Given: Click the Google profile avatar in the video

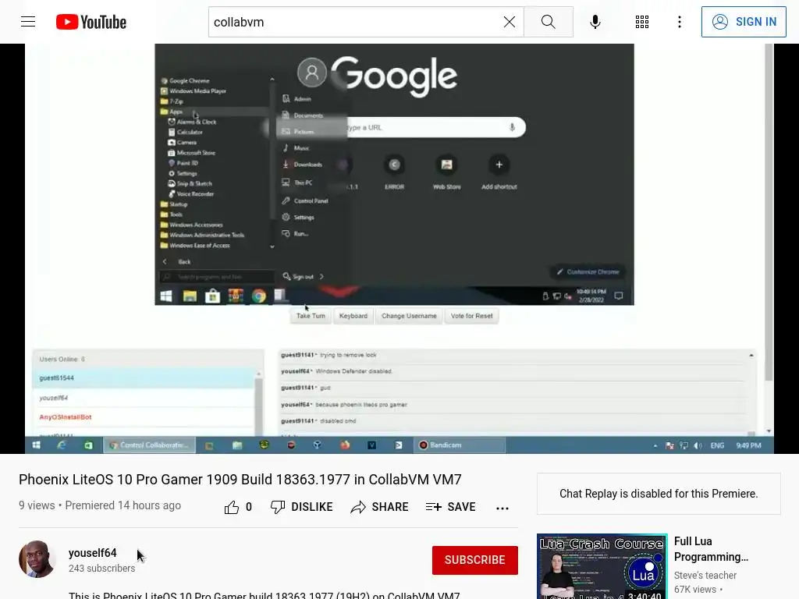Looking at the screenshot, I should coord(311,71).
